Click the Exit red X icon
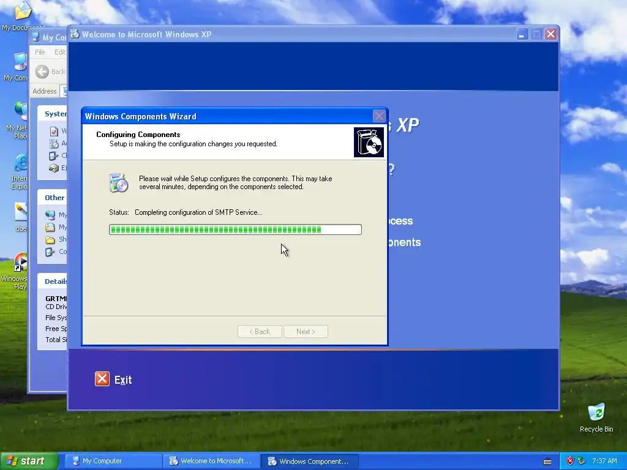627x470 pixels. pyautogui.click(x=102, y=379)
